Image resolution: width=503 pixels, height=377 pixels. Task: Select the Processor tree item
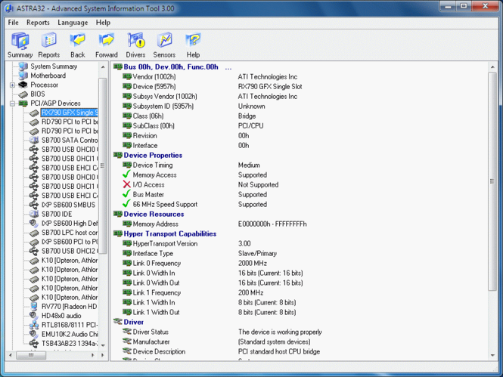[45, 85]
